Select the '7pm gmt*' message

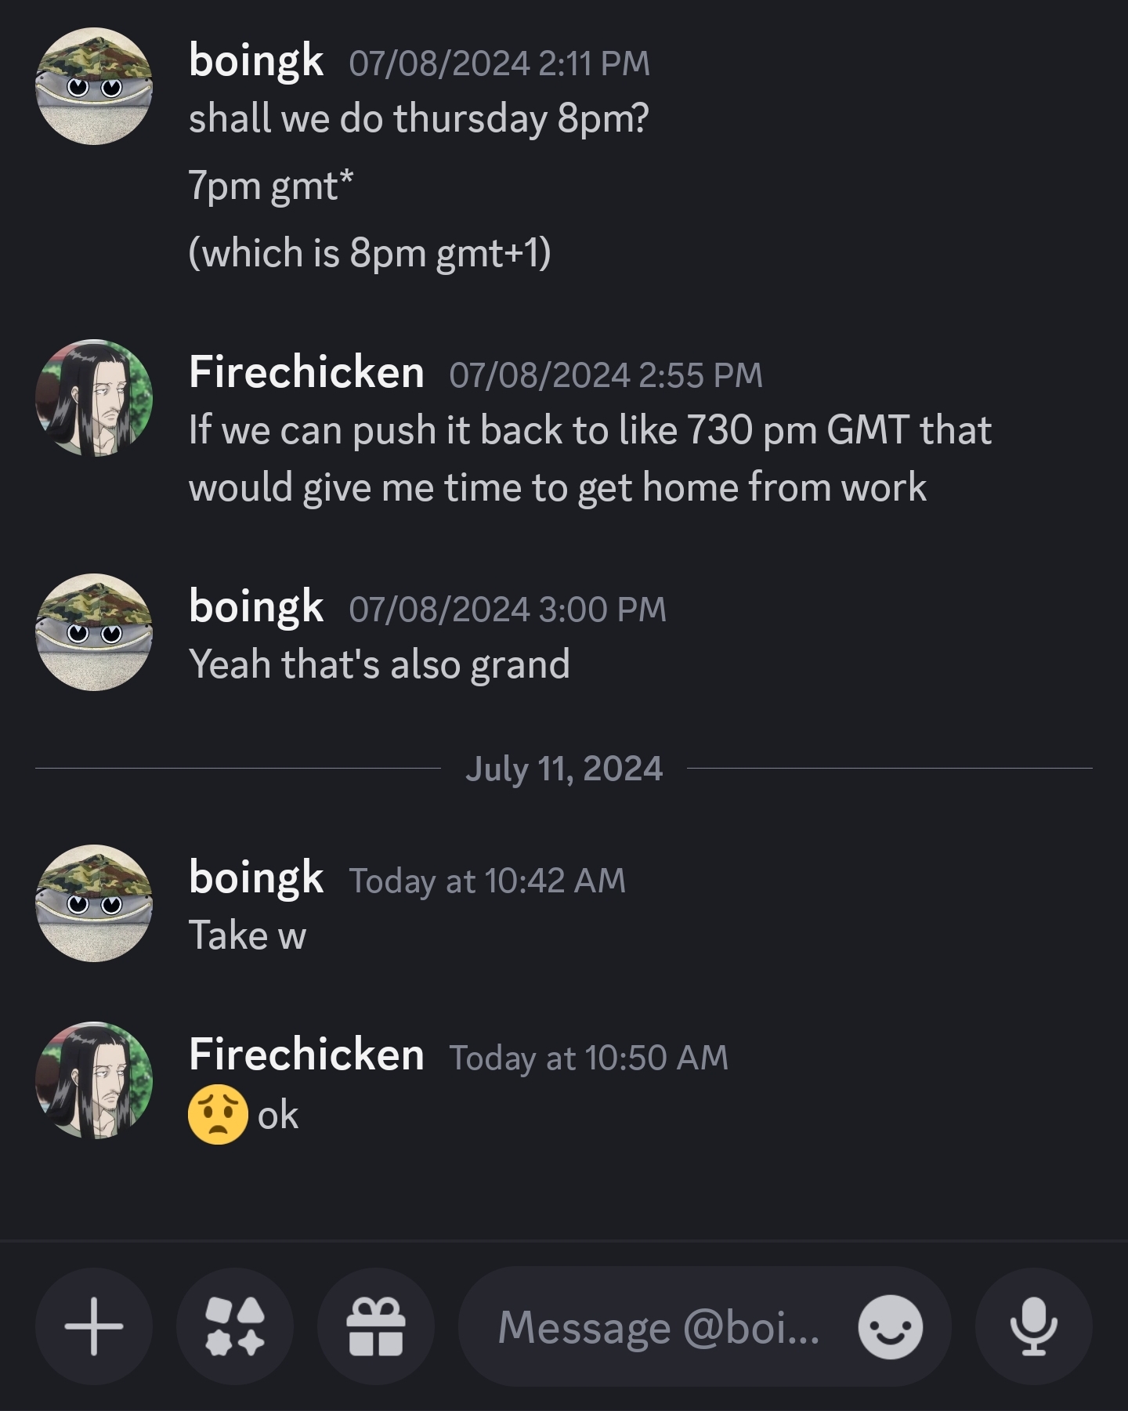[x=271, y=186]
